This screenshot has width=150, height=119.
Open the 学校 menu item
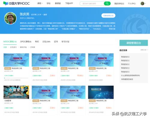pos(49,3)
